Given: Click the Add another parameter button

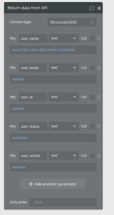Looking at the screenshot, I should (53, 184).
